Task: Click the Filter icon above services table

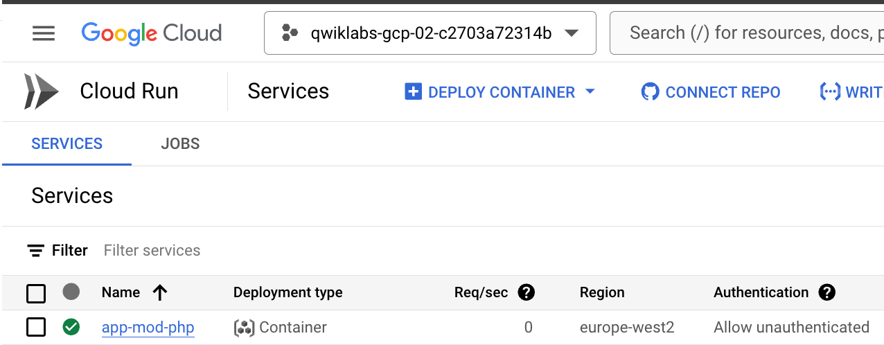Action: [36, 251]
